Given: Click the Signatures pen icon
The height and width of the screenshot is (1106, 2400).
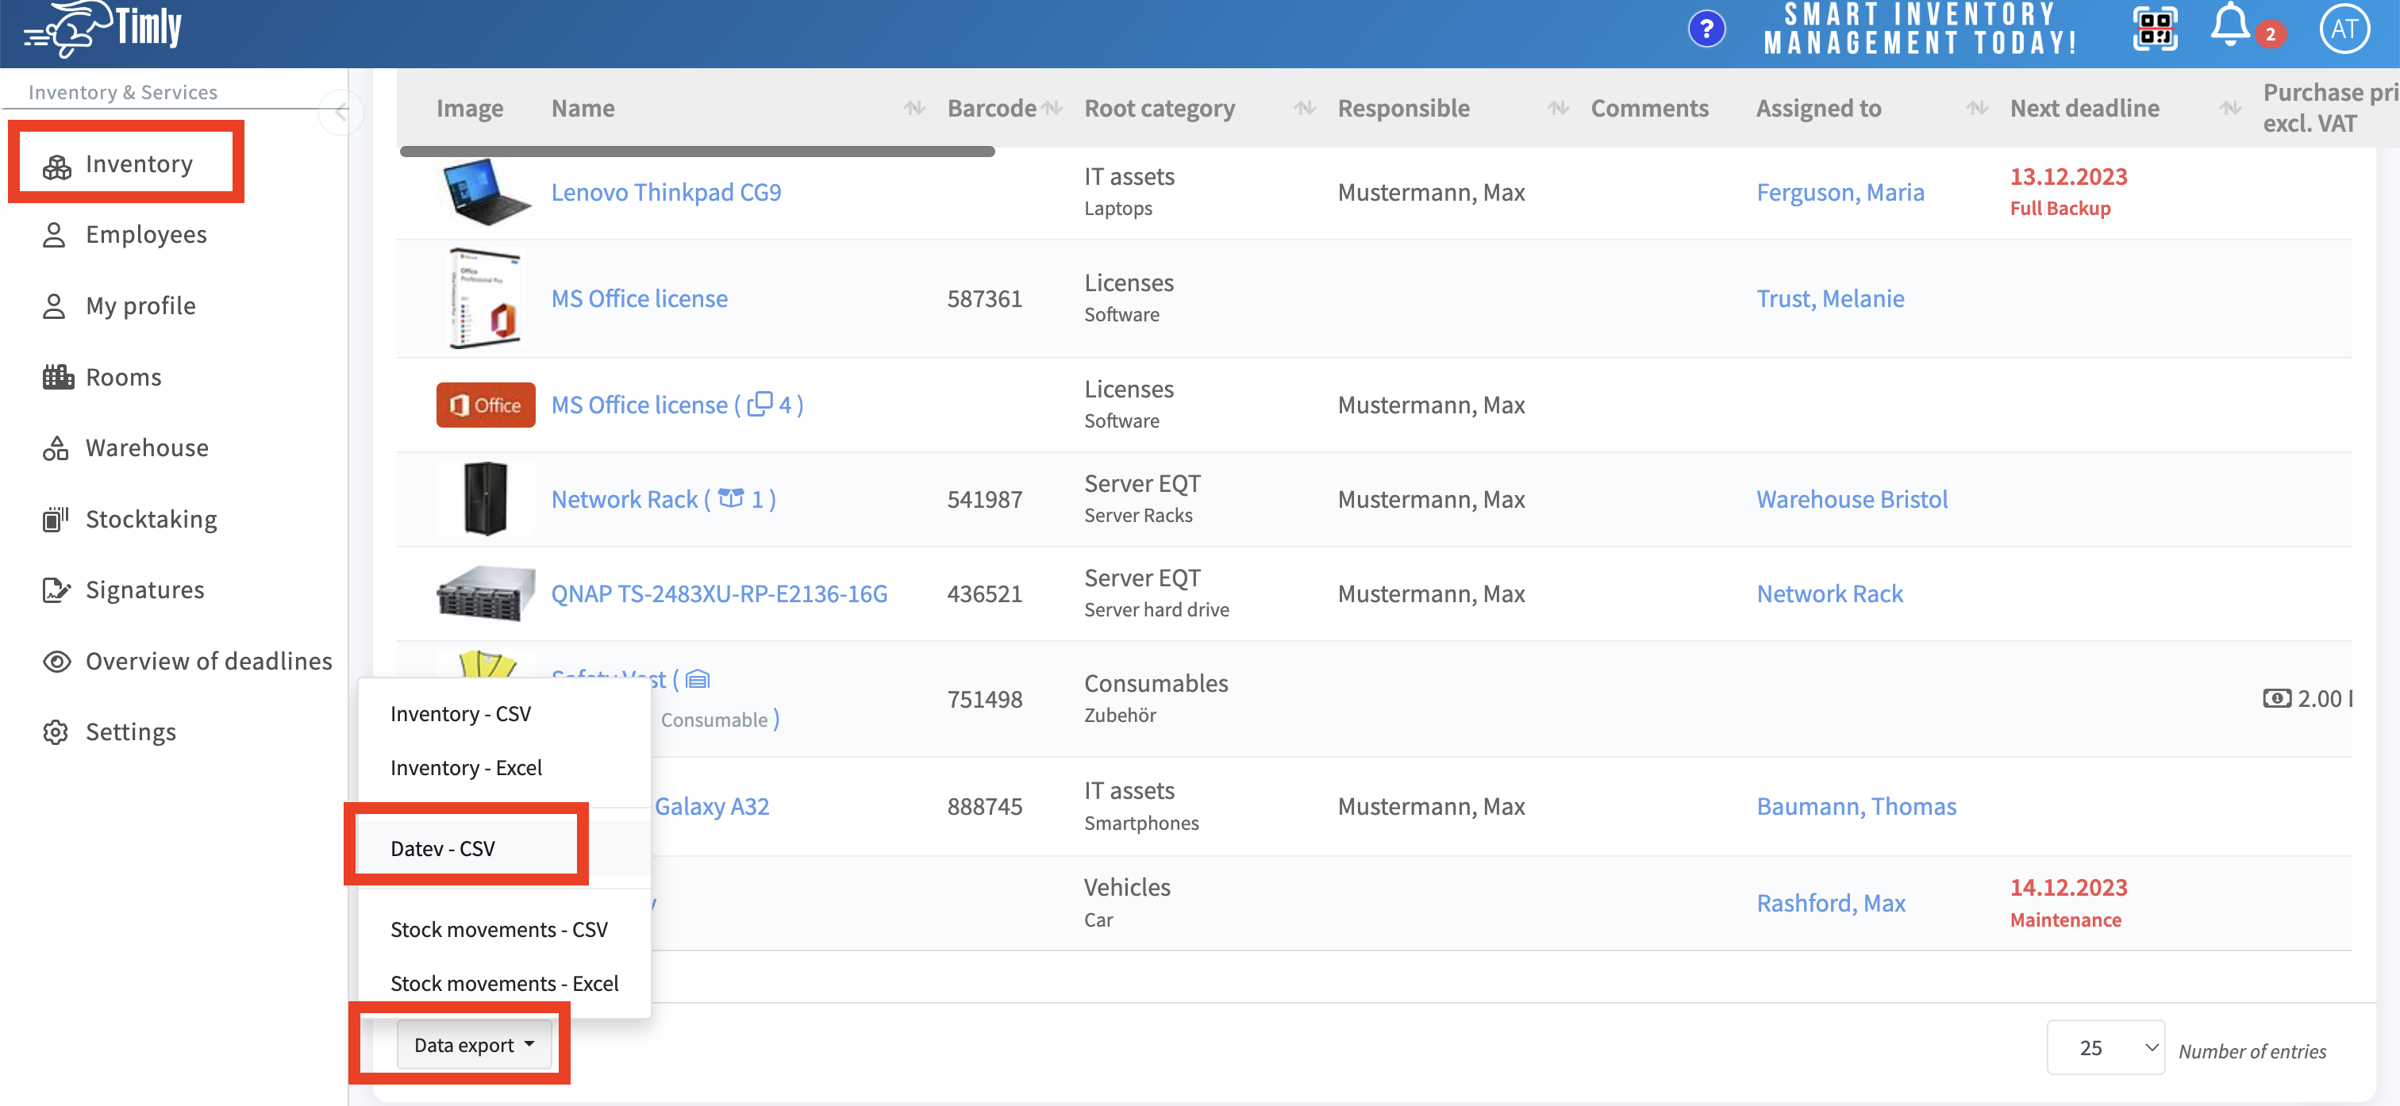Looking at the screenshot, I should click(x=56, y=589).
